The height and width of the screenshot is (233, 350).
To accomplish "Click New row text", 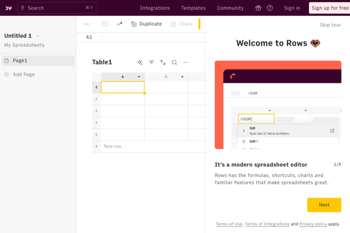I will click(113, 146).
